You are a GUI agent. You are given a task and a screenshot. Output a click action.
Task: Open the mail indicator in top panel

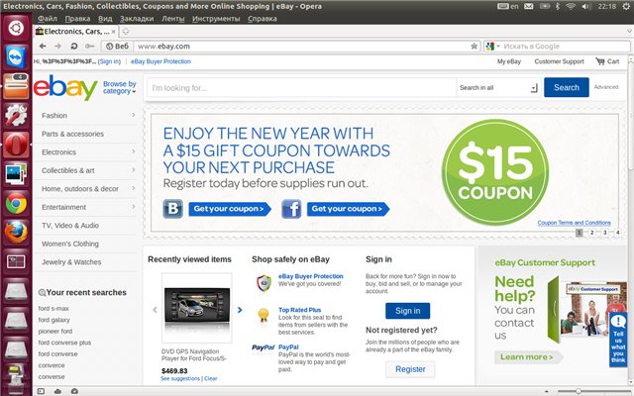point(528,6)
